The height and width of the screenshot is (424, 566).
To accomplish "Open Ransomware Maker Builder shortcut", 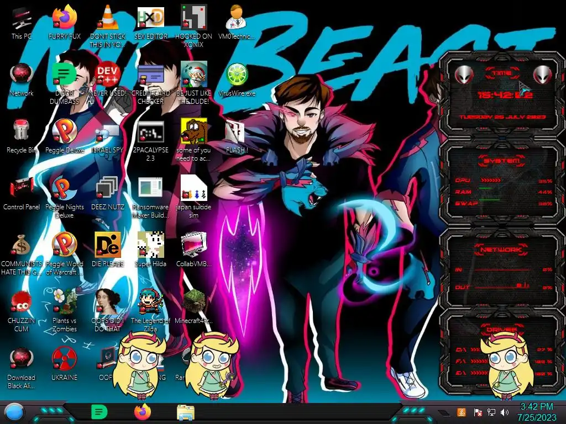I will [x=150, y=197].
